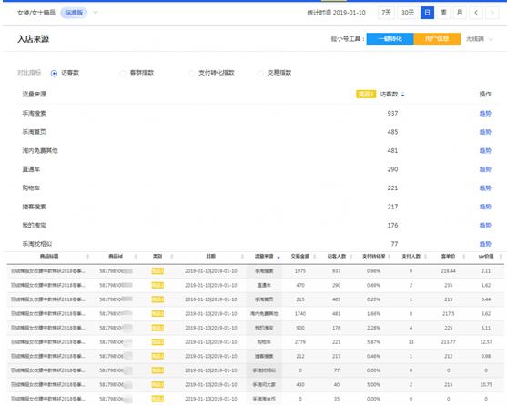Open 趋势 link for 我的淘宝 row
Image resolution: width=507 pixels, height=406 pixels.
point(485,226)
